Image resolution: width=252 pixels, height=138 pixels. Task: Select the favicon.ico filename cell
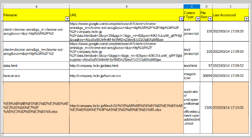(36, 76)
